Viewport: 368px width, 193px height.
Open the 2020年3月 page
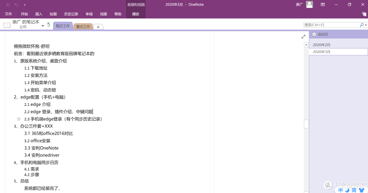338,52
